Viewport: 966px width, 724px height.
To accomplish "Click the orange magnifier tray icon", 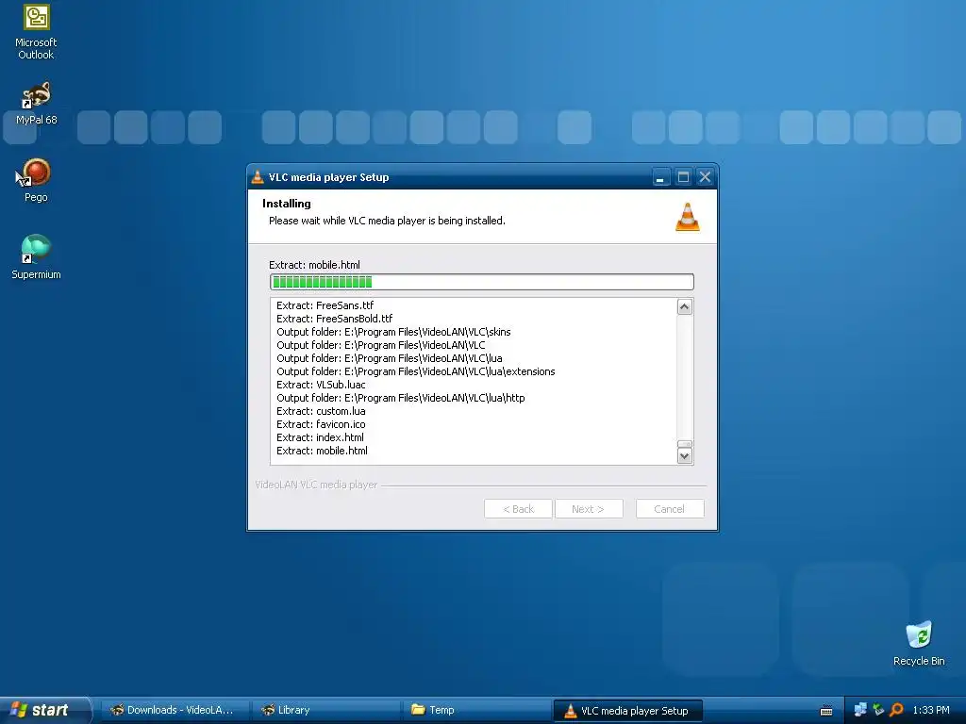I will (x=896, y=710).
